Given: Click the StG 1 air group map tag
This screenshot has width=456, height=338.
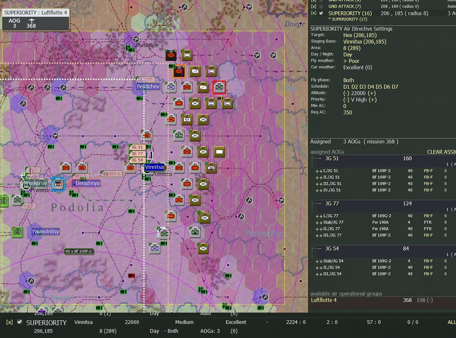Looking at the screenshot, I should (111, 174).
